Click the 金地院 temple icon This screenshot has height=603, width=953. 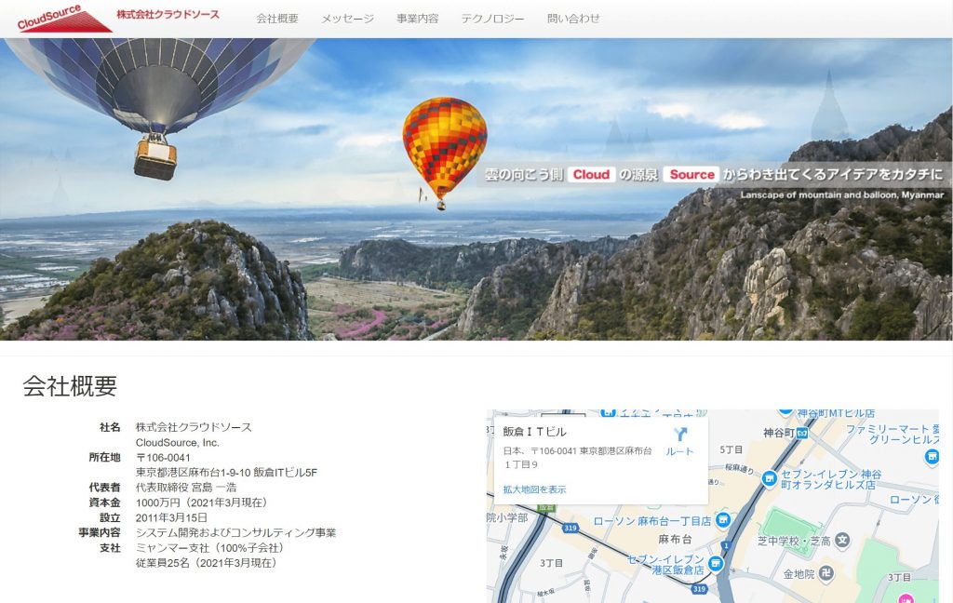825,573
